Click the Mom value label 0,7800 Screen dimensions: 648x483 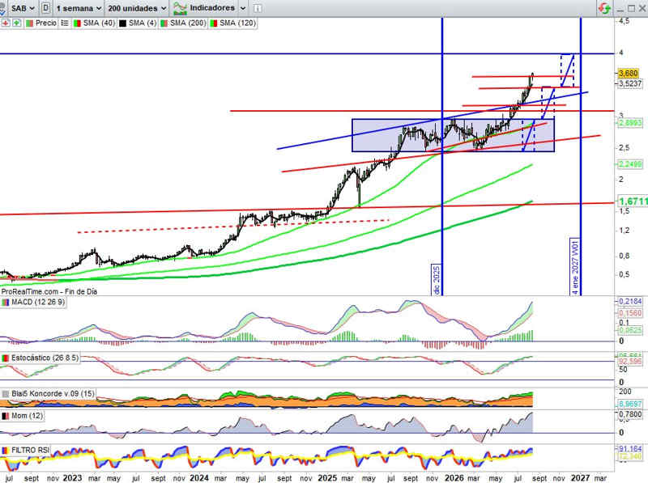click(630, 414)
